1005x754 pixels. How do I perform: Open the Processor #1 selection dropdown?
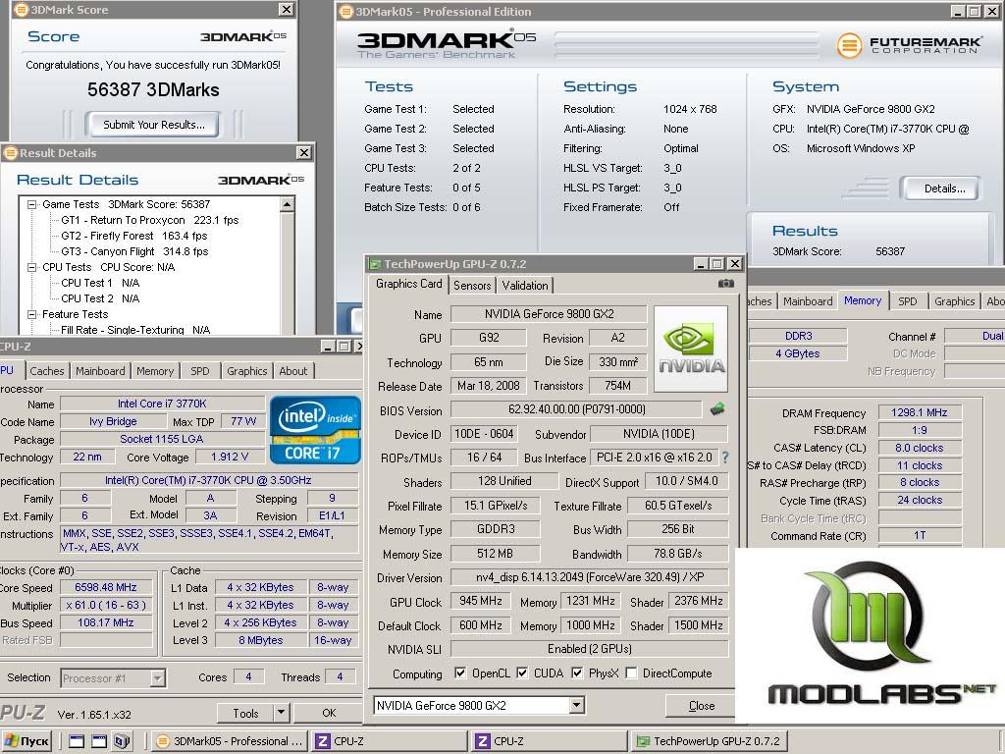click(158, 677)
